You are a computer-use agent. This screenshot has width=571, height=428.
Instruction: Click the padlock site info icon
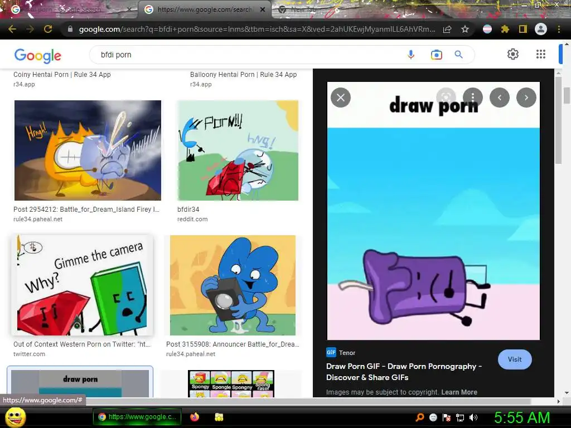(70, 29)
